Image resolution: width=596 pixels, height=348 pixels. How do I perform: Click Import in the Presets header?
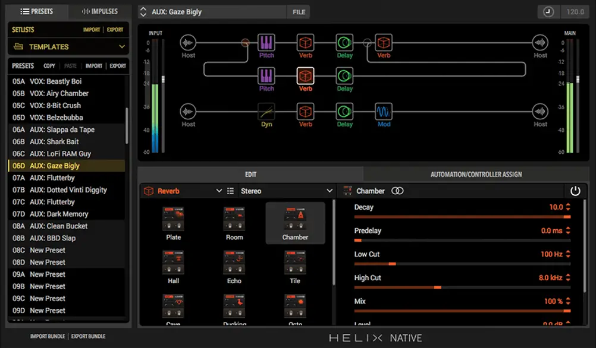coord(94,66)
